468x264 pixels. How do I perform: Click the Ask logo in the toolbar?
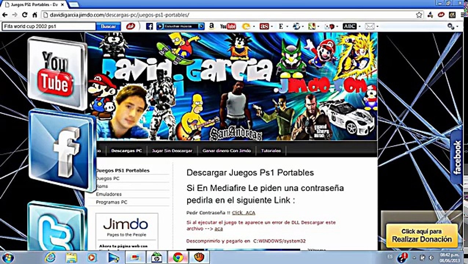pyautogui.click(x=131, y=26)
